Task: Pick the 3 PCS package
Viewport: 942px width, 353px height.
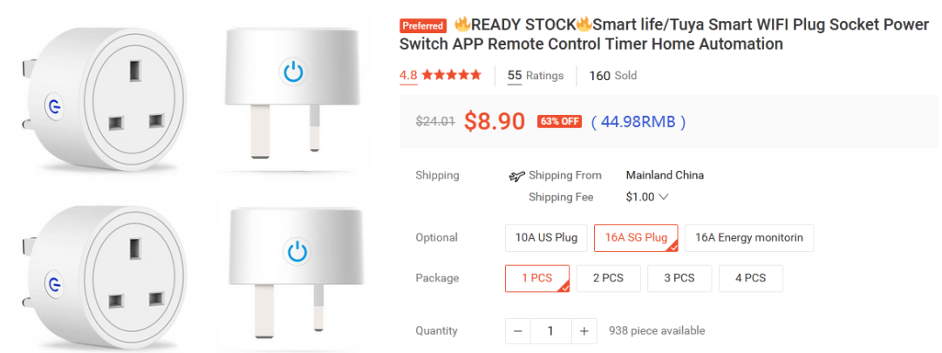Action: click(679, 278)
